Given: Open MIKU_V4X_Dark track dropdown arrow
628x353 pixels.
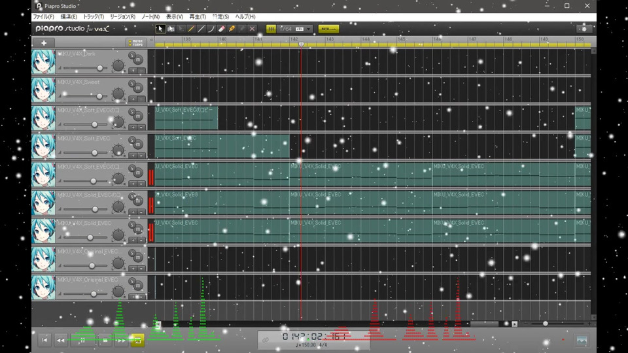Looking at the screenshot, I should [x=141, y=71].
